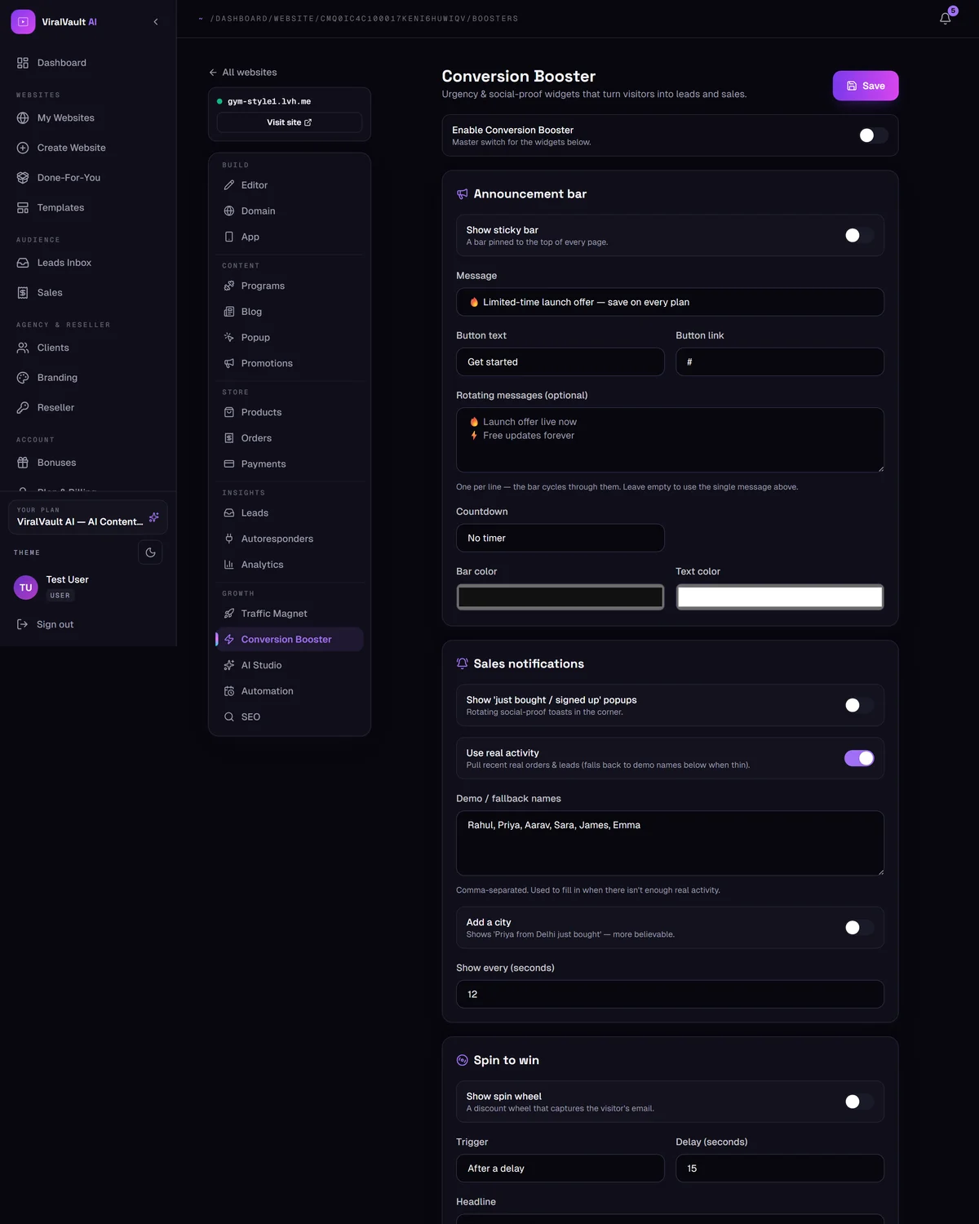Enable the Conversion Booster master switch
Viewport: 979px width, 1224px height.
[873, 135]
